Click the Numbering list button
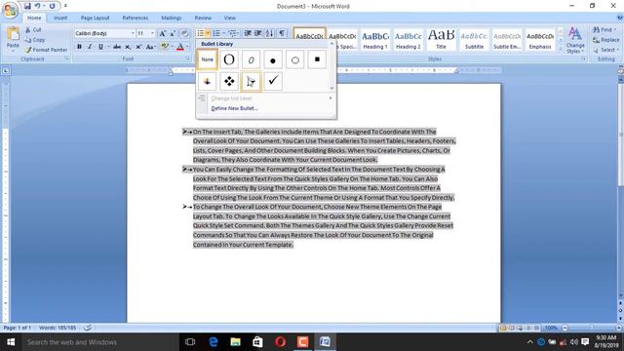 [216, 33]
